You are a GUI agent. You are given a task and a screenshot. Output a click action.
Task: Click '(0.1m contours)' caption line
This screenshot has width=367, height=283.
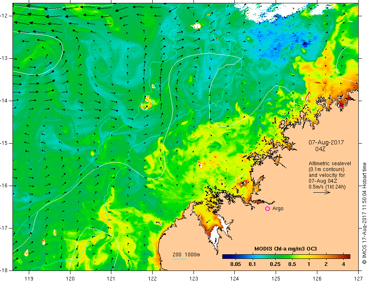tap(327, 169)
